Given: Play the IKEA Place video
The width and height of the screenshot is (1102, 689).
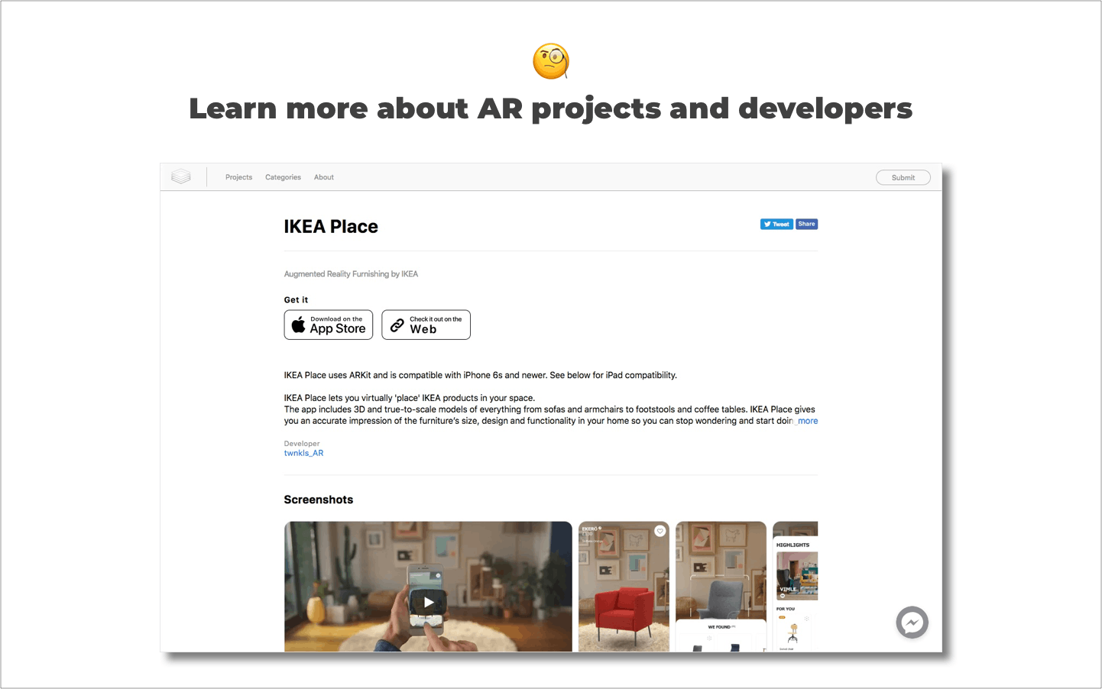Looking at the screenshot, I should (x=429, y=602).
